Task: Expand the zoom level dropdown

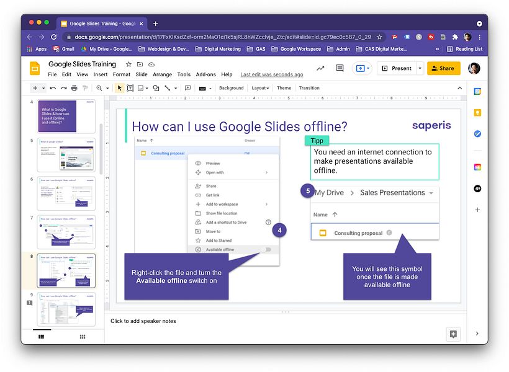Action: tap(107, 88)
